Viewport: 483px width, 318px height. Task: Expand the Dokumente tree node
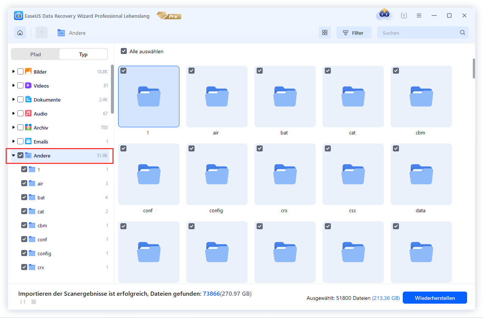pyautogui.click(x=14, y=99)
